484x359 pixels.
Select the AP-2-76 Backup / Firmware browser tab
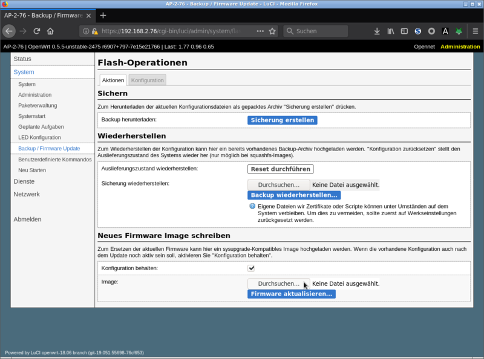48,16
